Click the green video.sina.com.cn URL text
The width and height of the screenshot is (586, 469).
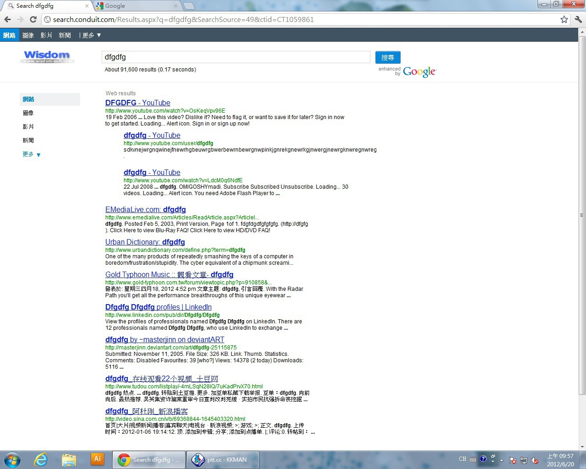point(175,419)
